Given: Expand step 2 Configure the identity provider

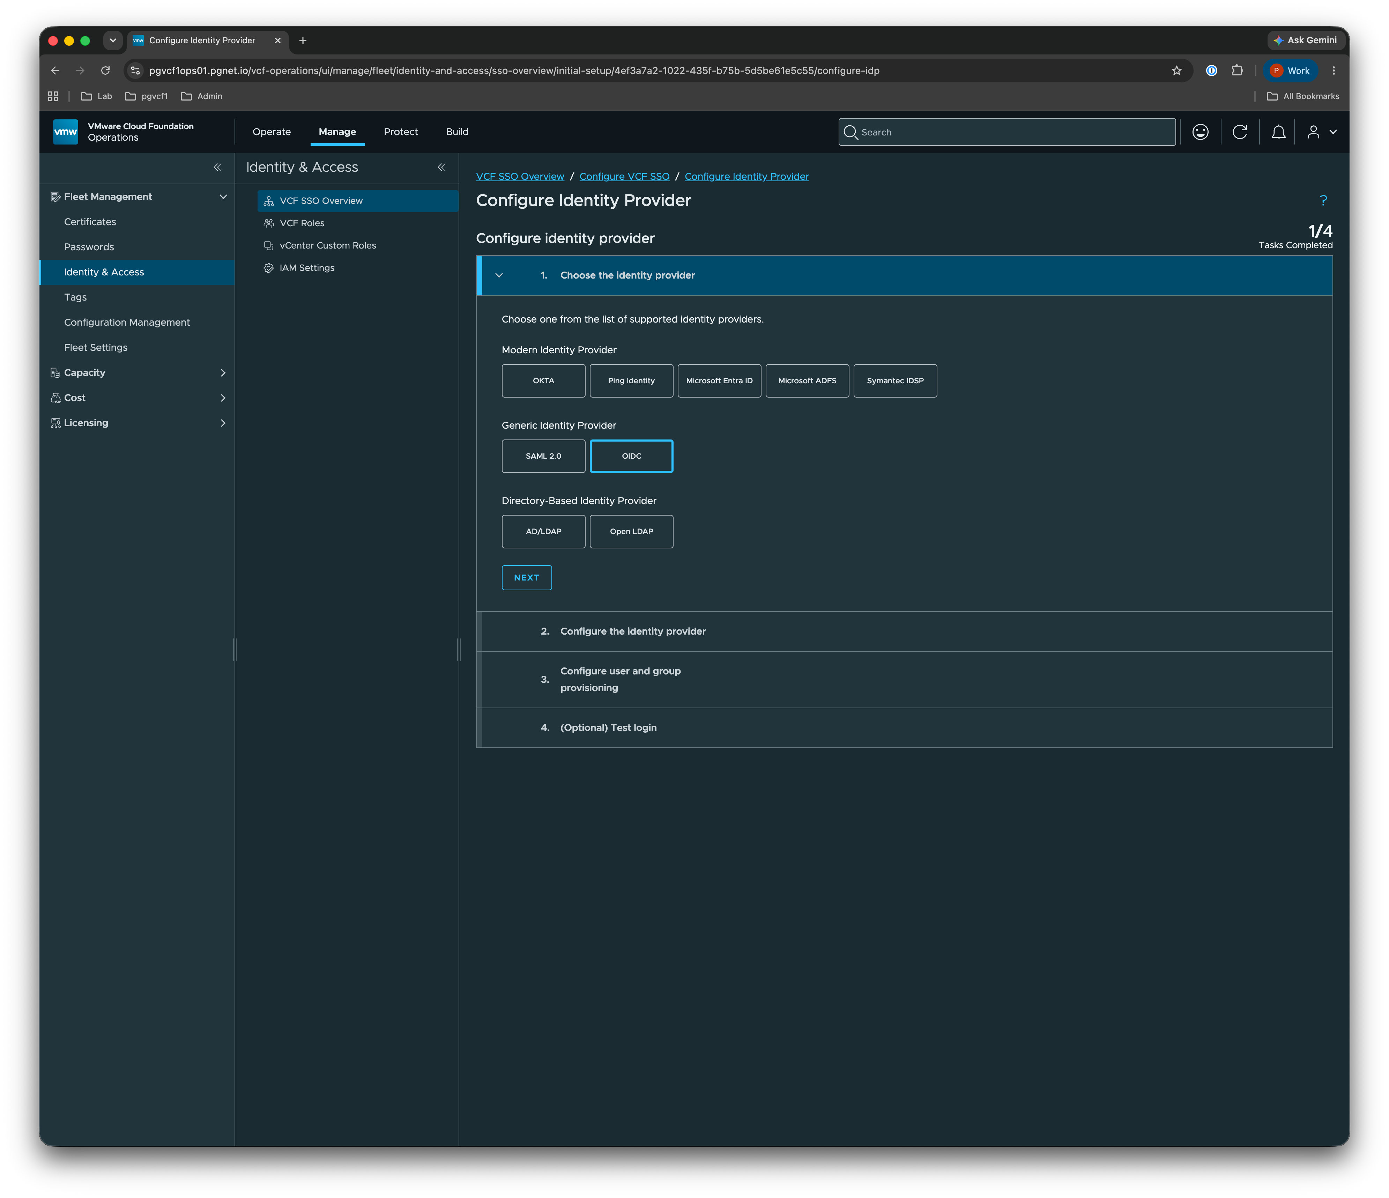Looking at the screenshot, I should (x=904, y=631).
